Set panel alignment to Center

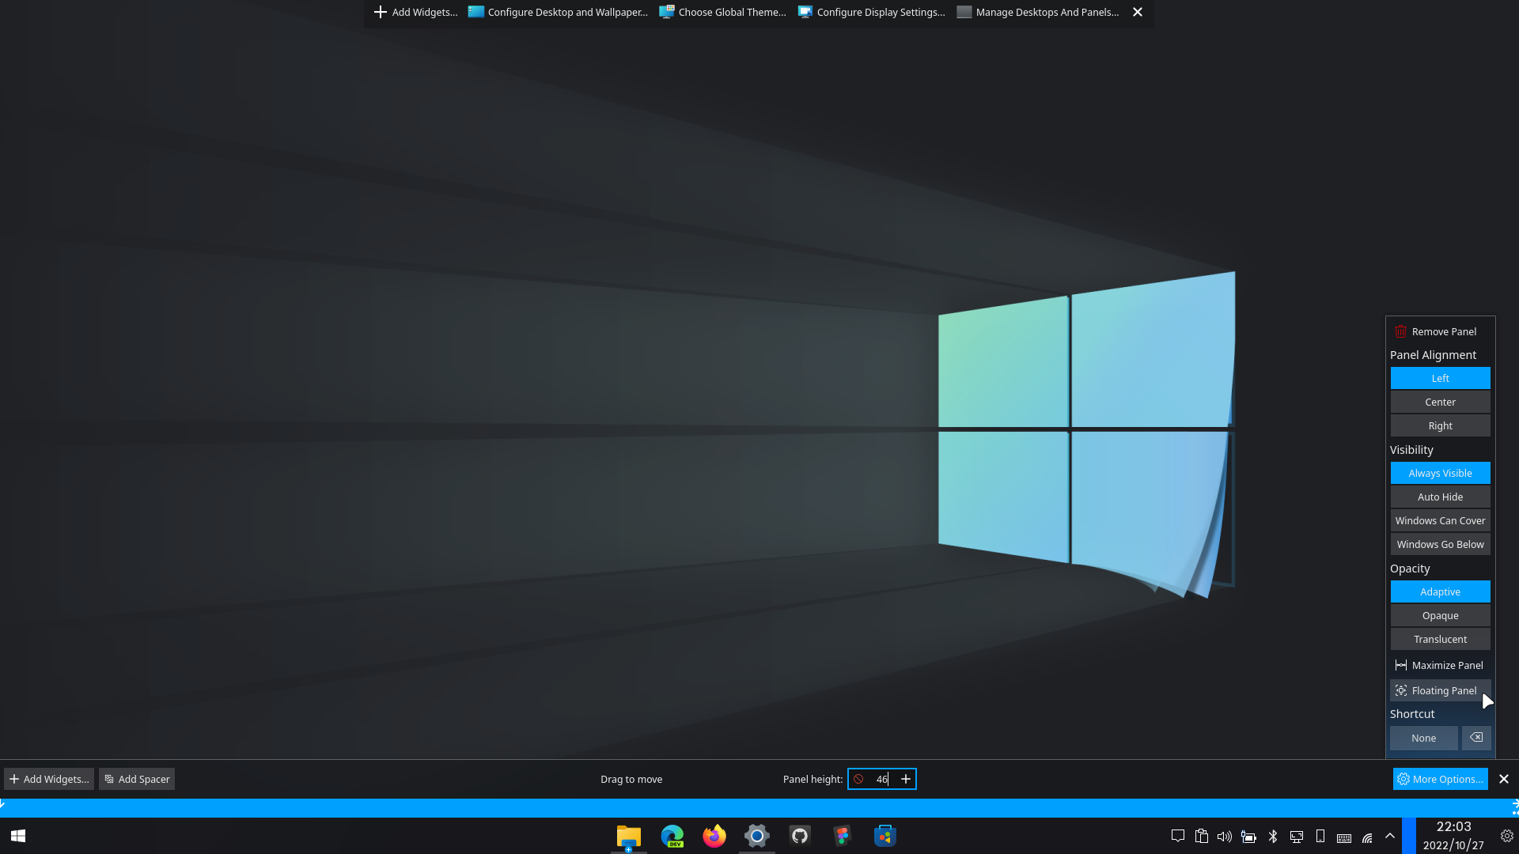click(1440, 402)
